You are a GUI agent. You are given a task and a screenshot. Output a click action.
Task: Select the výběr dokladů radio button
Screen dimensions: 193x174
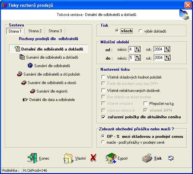[140, 31]
